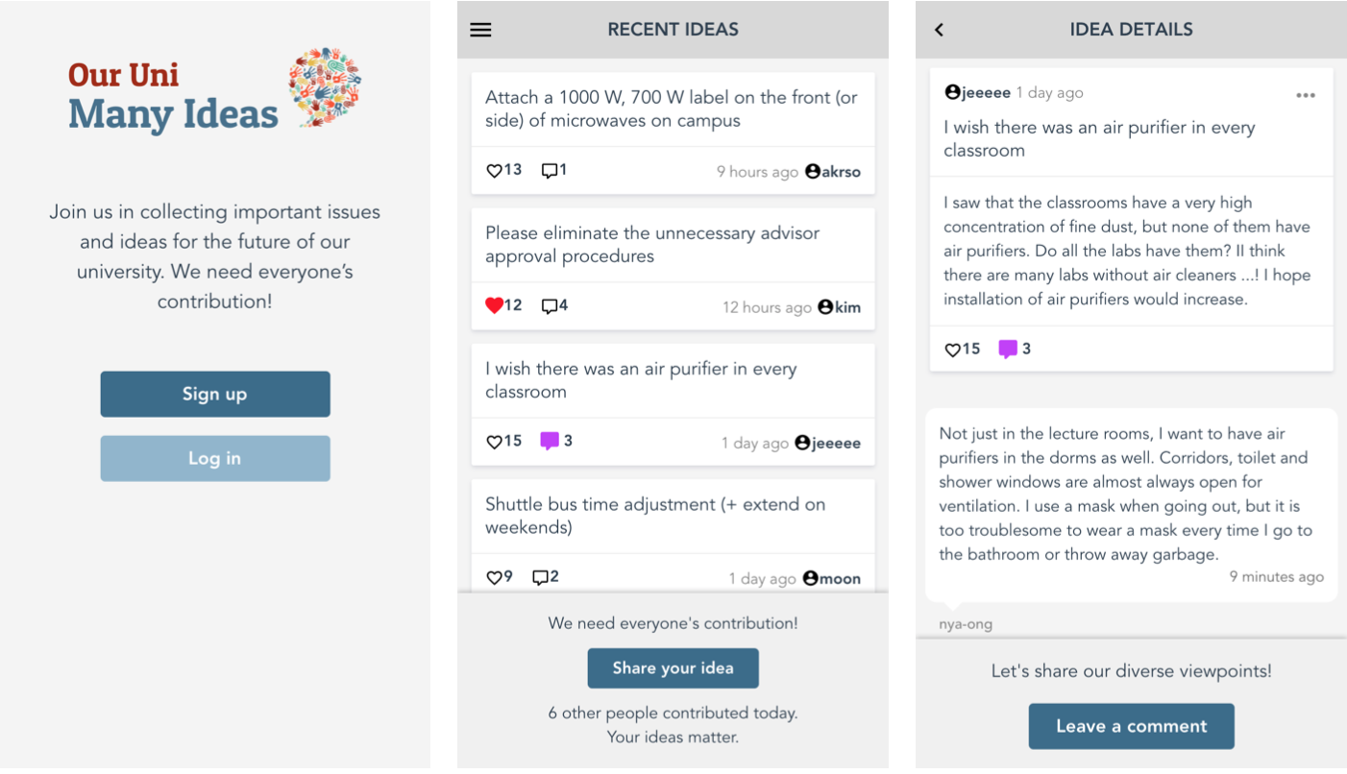Open comments on the microwave label idea

(550, 171)
